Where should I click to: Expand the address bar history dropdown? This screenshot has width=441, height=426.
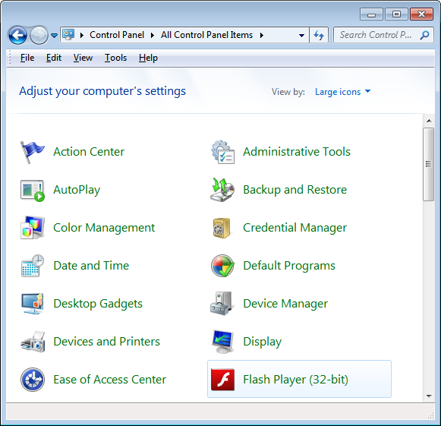[x=301, y=36]
